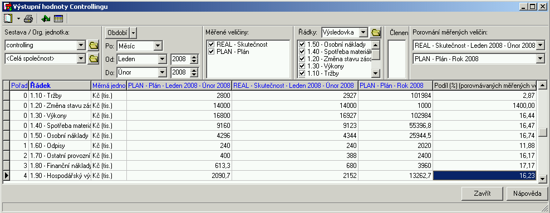Expand the Výsledovka rows dropdown

click(x=364, y=33)
